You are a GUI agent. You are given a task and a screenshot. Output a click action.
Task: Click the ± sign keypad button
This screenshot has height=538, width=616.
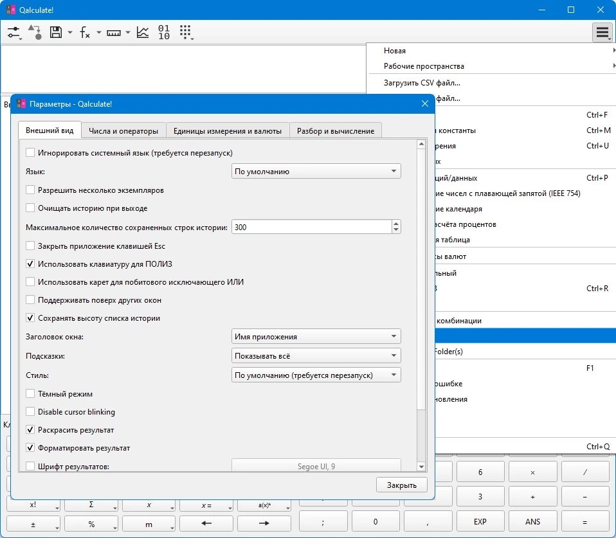pos(33,524)
